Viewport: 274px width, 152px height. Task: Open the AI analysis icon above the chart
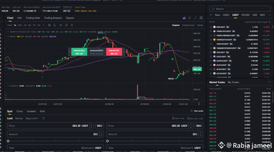pos(184,18)
